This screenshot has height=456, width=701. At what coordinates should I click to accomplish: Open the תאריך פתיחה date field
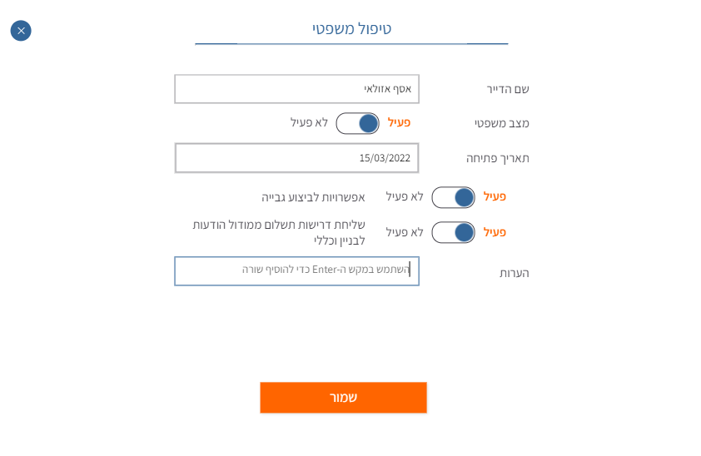pyautogui.click(x=296, y=158)
